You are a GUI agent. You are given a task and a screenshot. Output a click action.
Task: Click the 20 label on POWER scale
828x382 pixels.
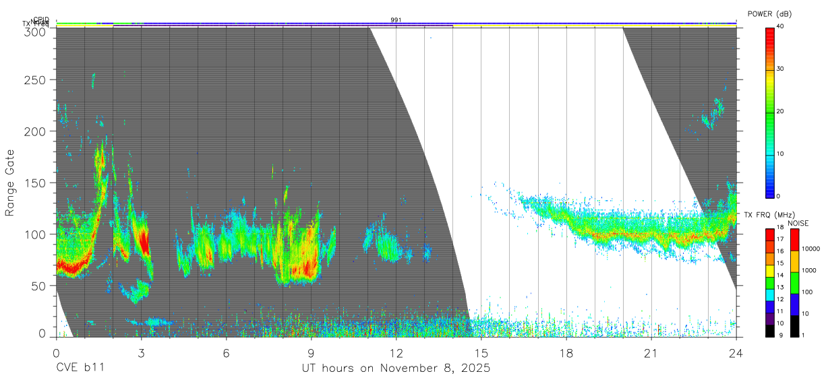coord(781,112)
